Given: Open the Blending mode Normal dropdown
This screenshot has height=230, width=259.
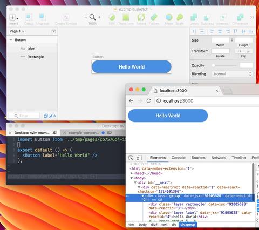Looking at the screenshot, I should click(232, 74).
